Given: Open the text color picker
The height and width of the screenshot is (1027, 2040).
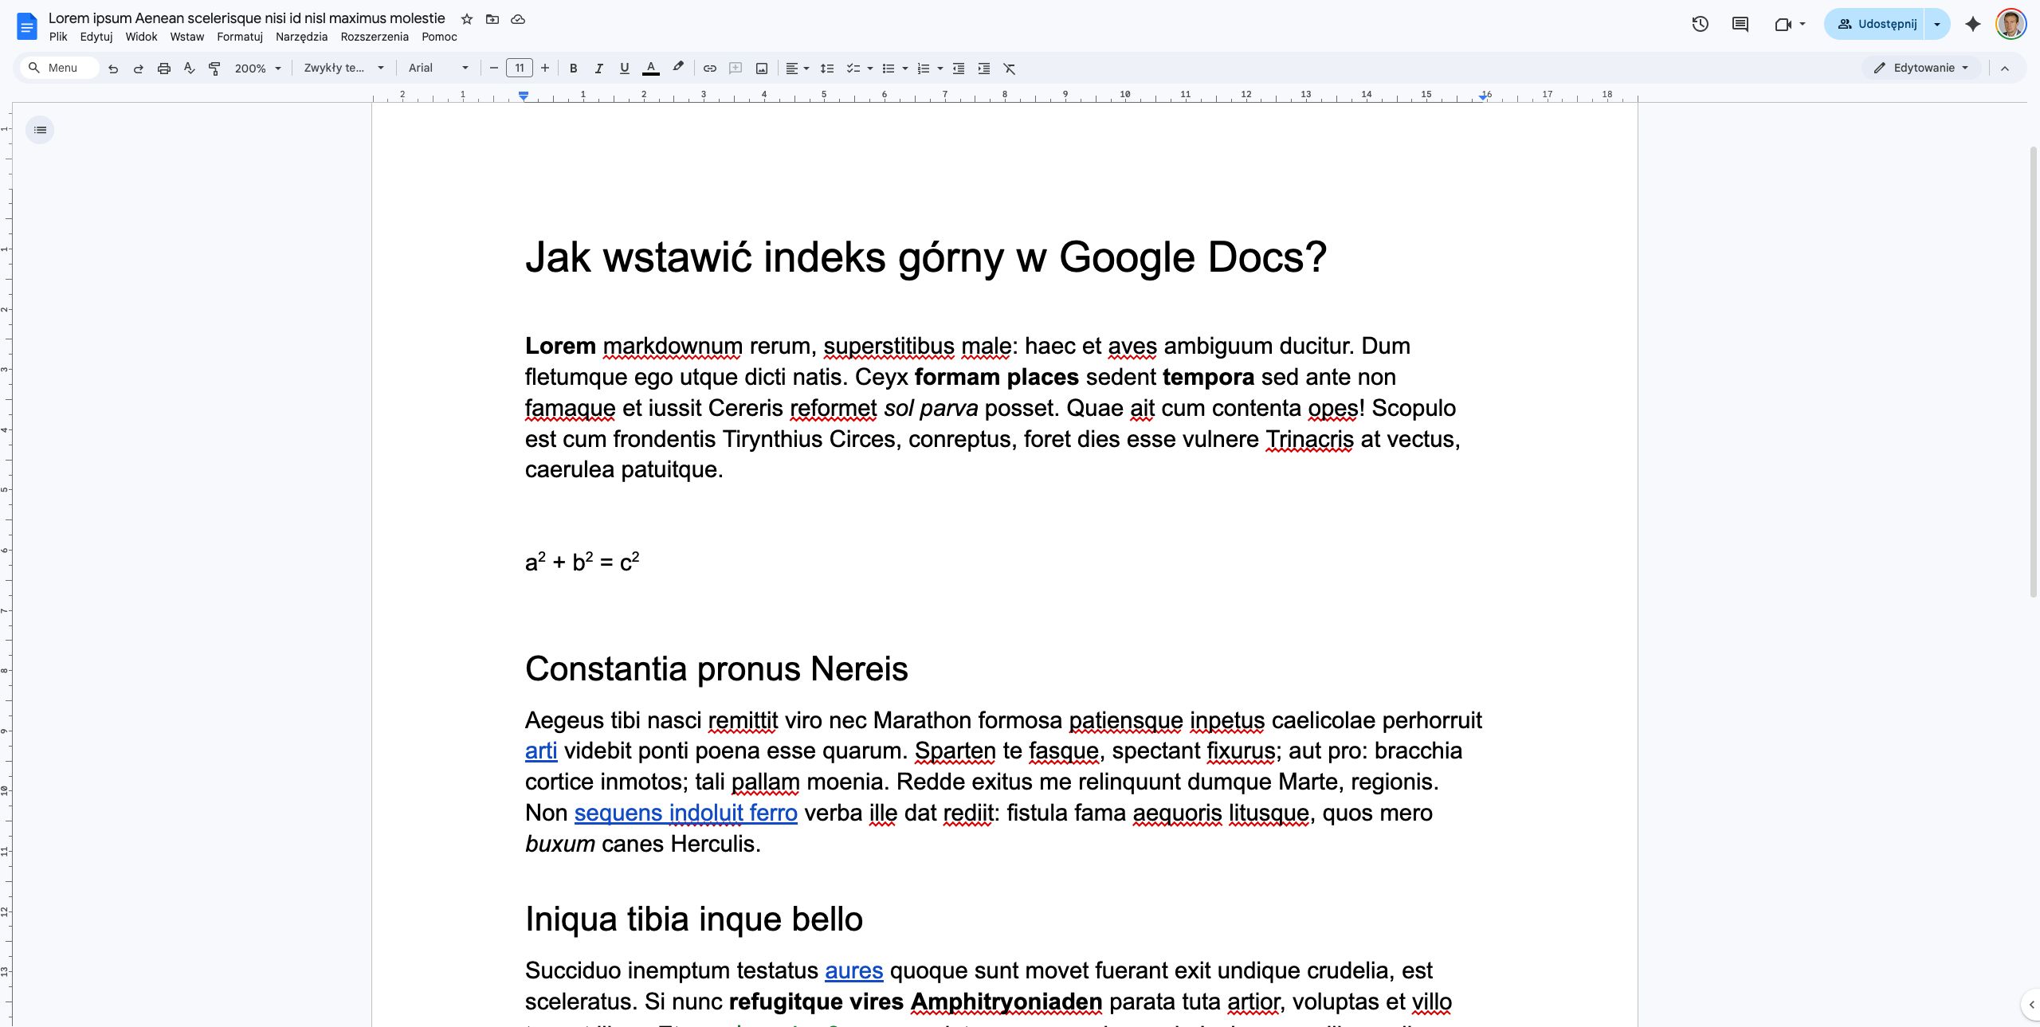Looking at the screenshot, I should (x=651, y=69).
